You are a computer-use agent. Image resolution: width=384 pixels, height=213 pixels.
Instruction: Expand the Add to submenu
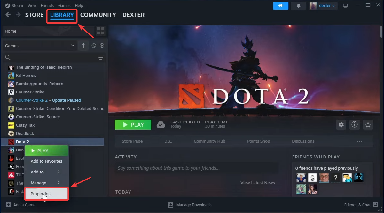pyautogui.click(x=47, y=172)
